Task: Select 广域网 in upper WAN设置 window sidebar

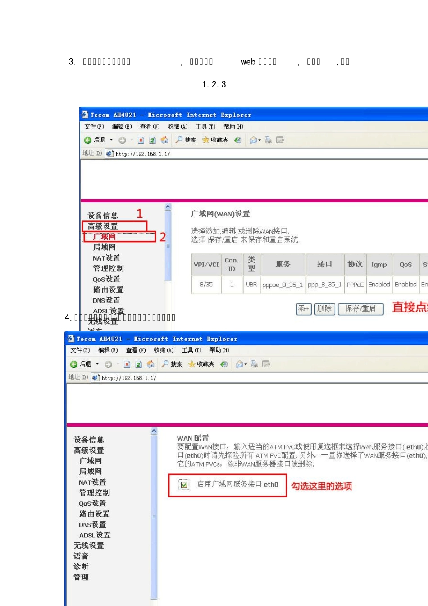Action: click(105, 237)
